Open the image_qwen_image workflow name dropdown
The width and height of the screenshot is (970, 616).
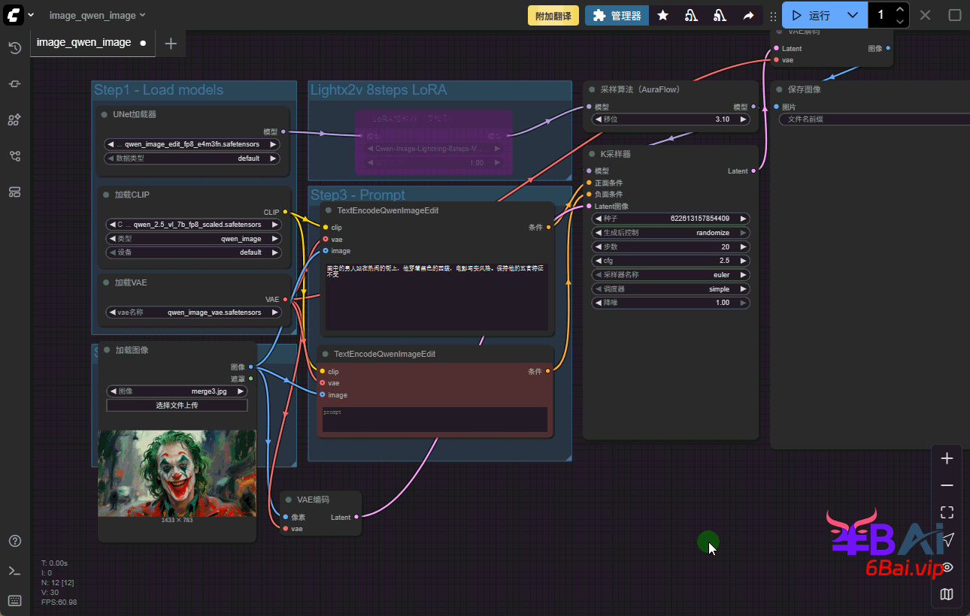tap(97, 15)
